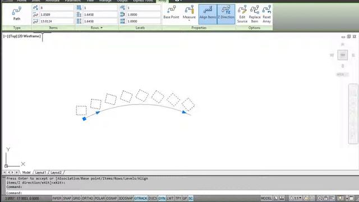Click the TPY transparency button

(x=178, y=198)
